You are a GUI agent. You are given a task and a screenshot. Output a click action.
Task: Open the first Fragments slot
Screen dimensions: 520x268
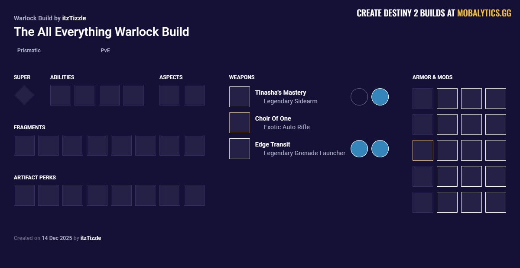click(x=24, y=145)
